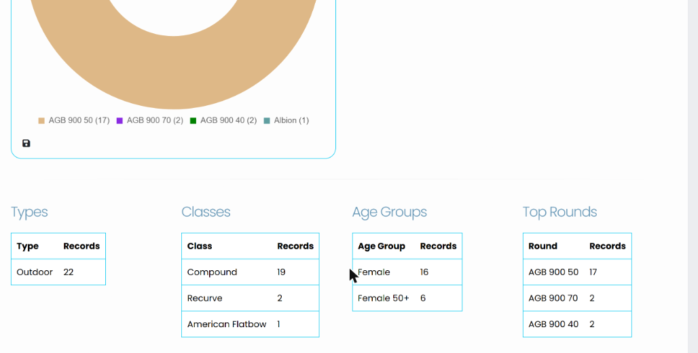Click the Classes section heading

click(206, 212)
